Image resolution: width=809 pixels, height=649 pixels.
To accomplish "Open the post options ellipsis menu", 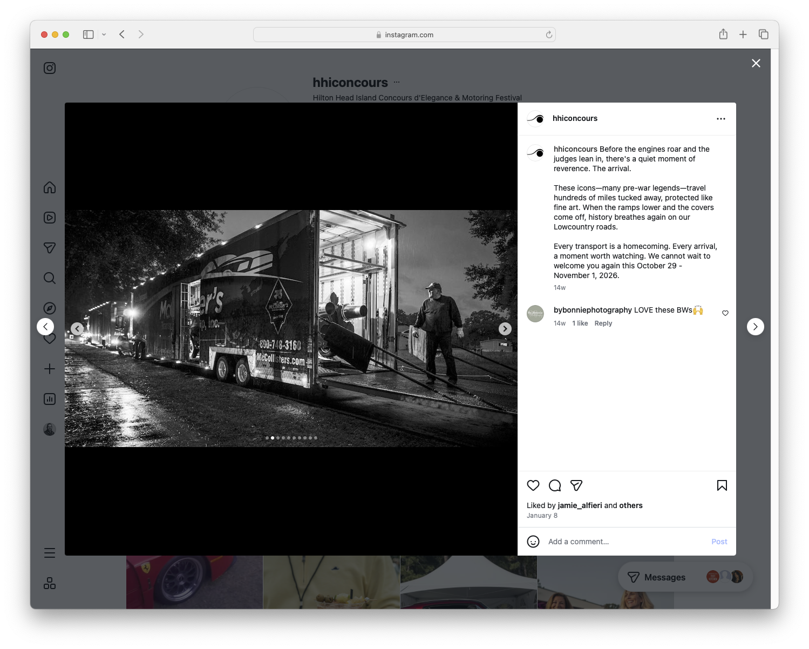I will pyautogui.click(x=721, y=118).
